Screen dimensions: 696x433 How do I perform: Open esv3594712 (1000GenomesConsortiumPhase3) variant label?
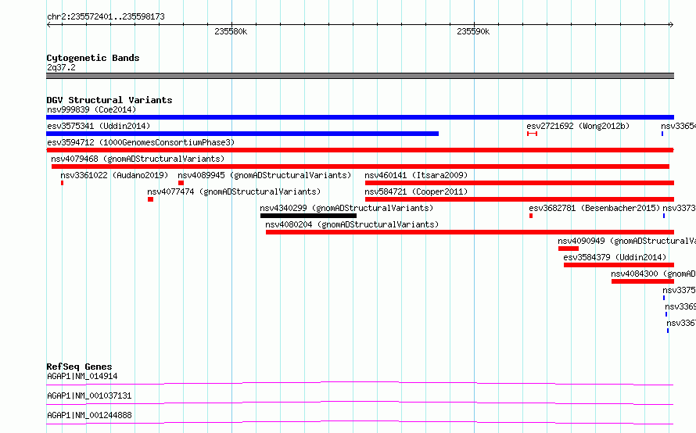(x=141, y=142)
